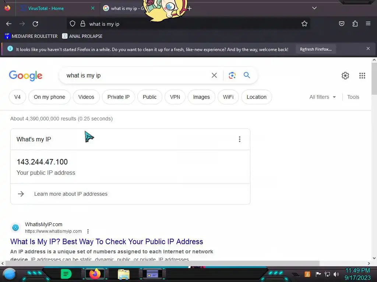Image resolution: width=377 pixels, height=282 pixels.
Task: Dismiss the Firefox notification bar
Action: point(368,48)
